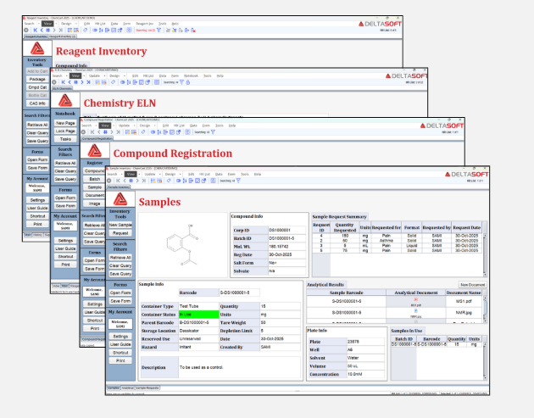534x418 pixels.
Task: Click green In Use container status field
Action: click(198, 314)
